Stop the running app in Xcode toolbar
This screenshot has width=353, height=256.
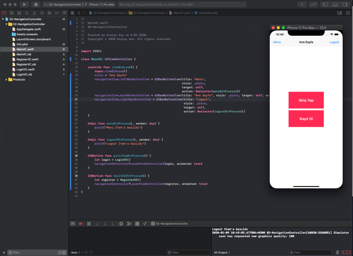[36, 4]
